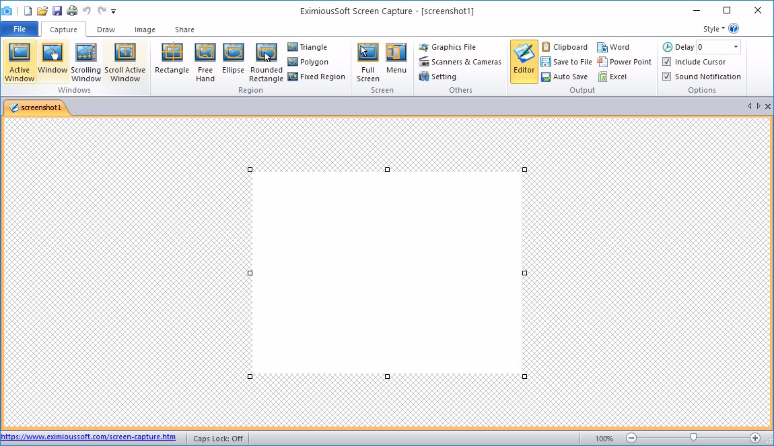Pick the Fixed Region capture option

[x=316, y=77]
